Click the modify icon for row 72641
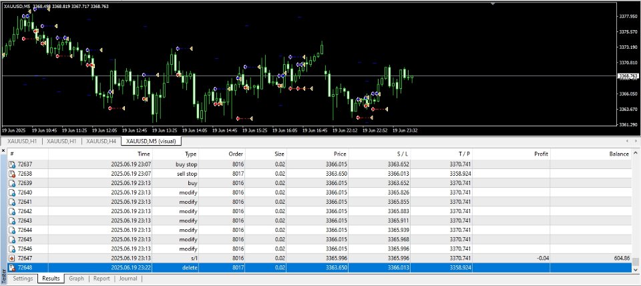The height and width of the screenshot is (286, 641). click(x=12, y=202)
